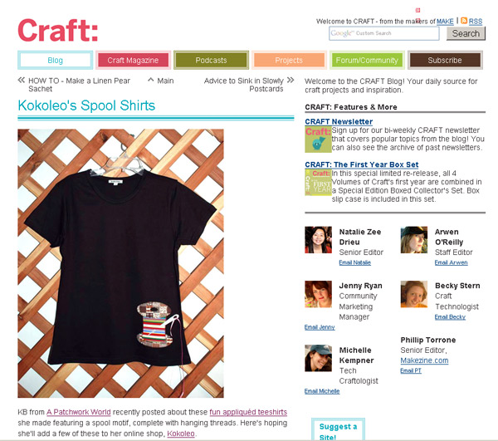Switch to the Podcasts tab
Viewport: 498px width, 441px height.
click(x=211, y=60)
